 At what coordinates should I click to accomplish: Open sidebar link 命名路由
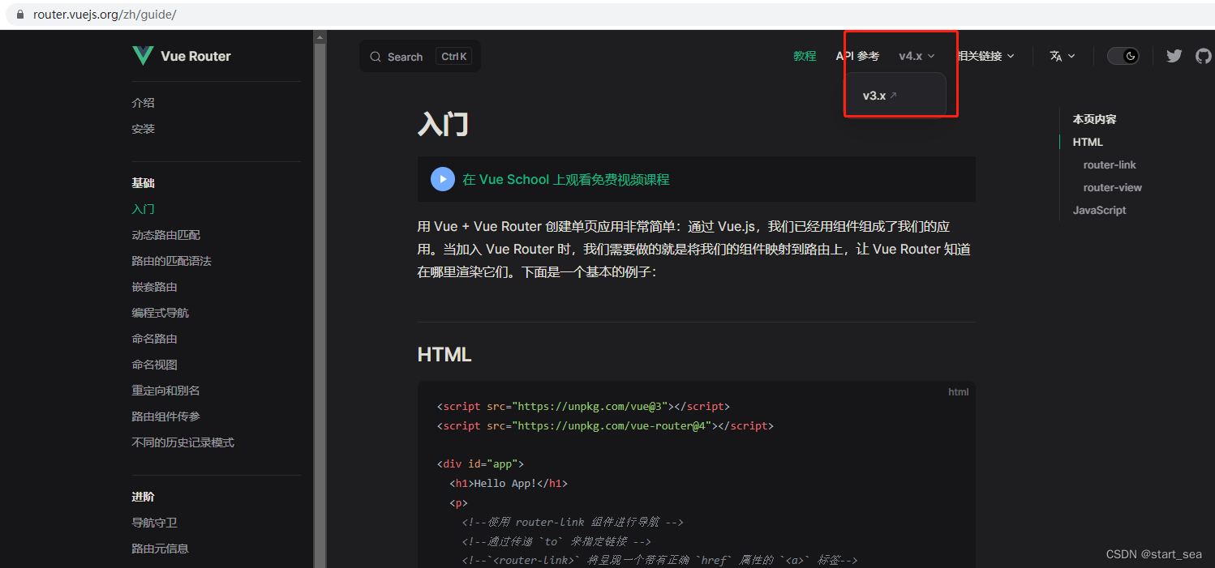[155, 339]
